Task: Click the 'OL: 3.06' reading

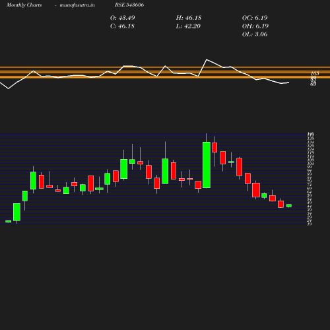Action: point(255,34)
